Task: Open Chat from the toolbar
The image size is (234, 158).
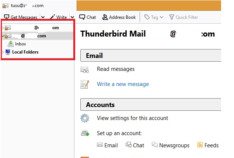Action: click(x=88, y=17)
